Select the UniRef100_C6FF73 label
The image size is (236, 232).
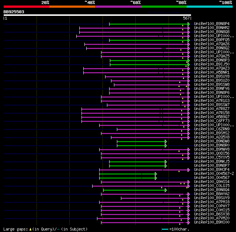click(x=212, y=121)
